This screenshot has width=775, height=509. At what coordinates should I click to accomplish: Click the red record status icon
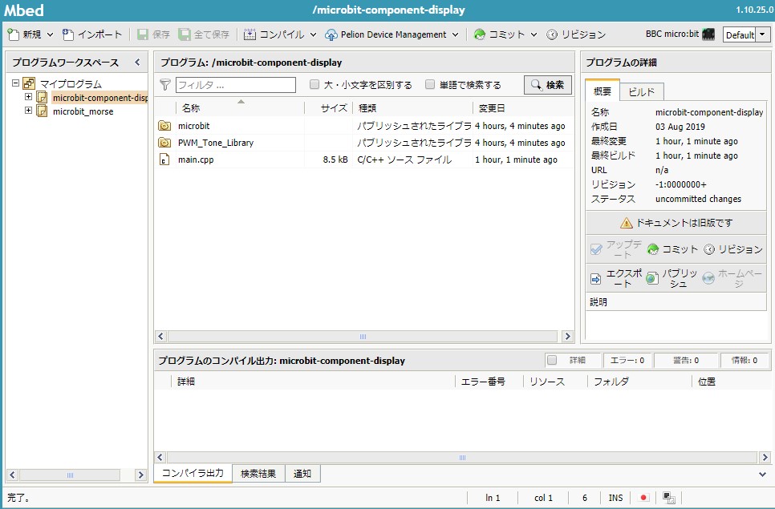643,498
